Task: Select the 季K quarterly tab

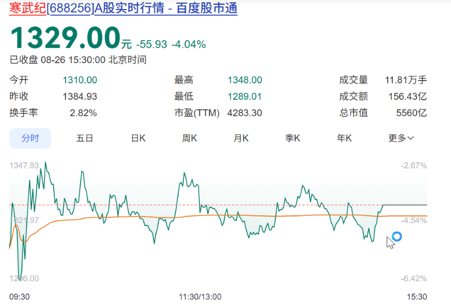Action: point(292,138)
